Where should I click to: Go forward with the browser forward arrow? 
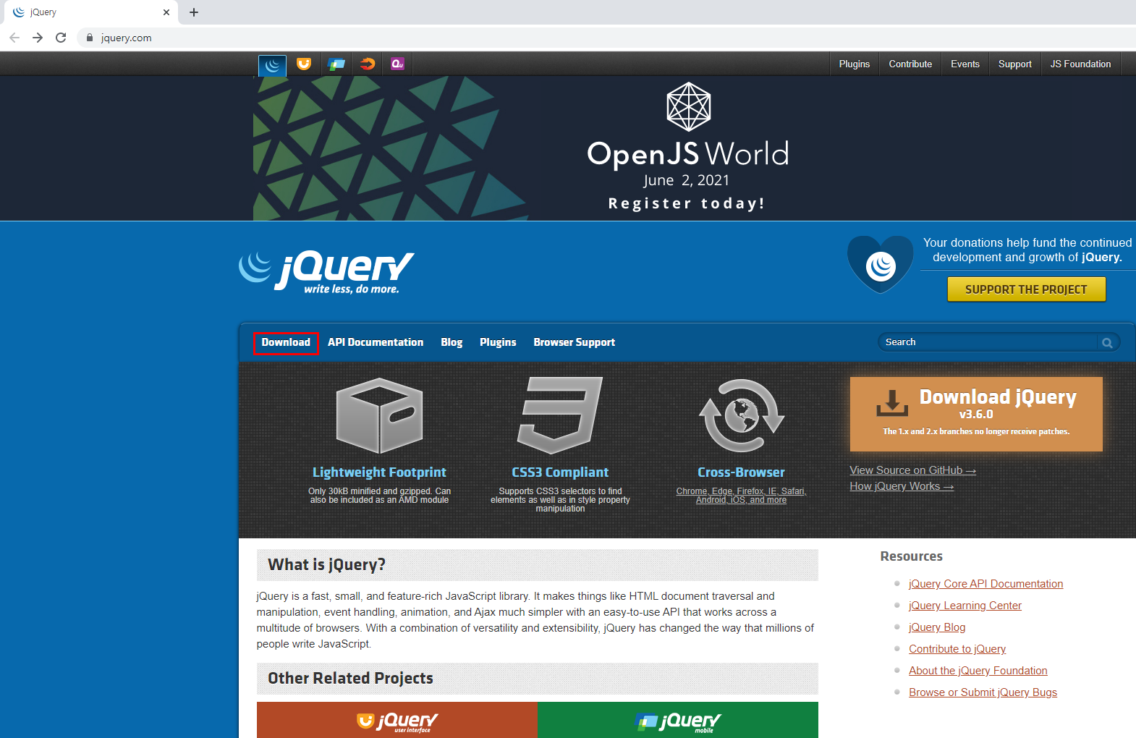click(x=38, y=38)
